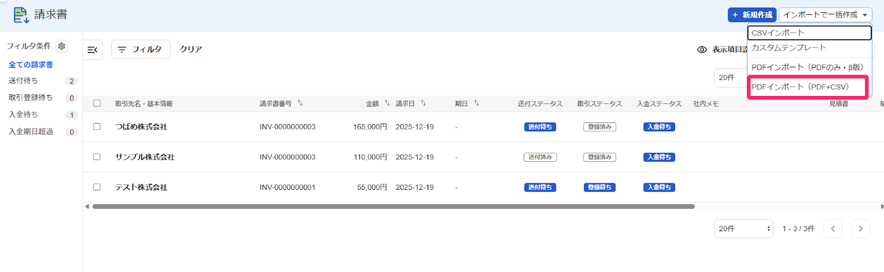Select 全ての請求書 filter
Image resolution: width=884 pixels, height=272 pixels.
tap(31, 65)
